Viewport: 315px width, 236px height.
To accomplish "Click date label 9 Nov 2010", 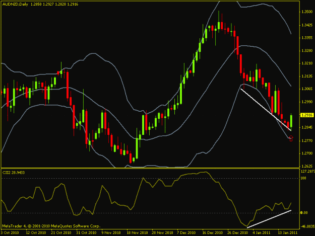I will pyautogui.click(x=111, y=232).
